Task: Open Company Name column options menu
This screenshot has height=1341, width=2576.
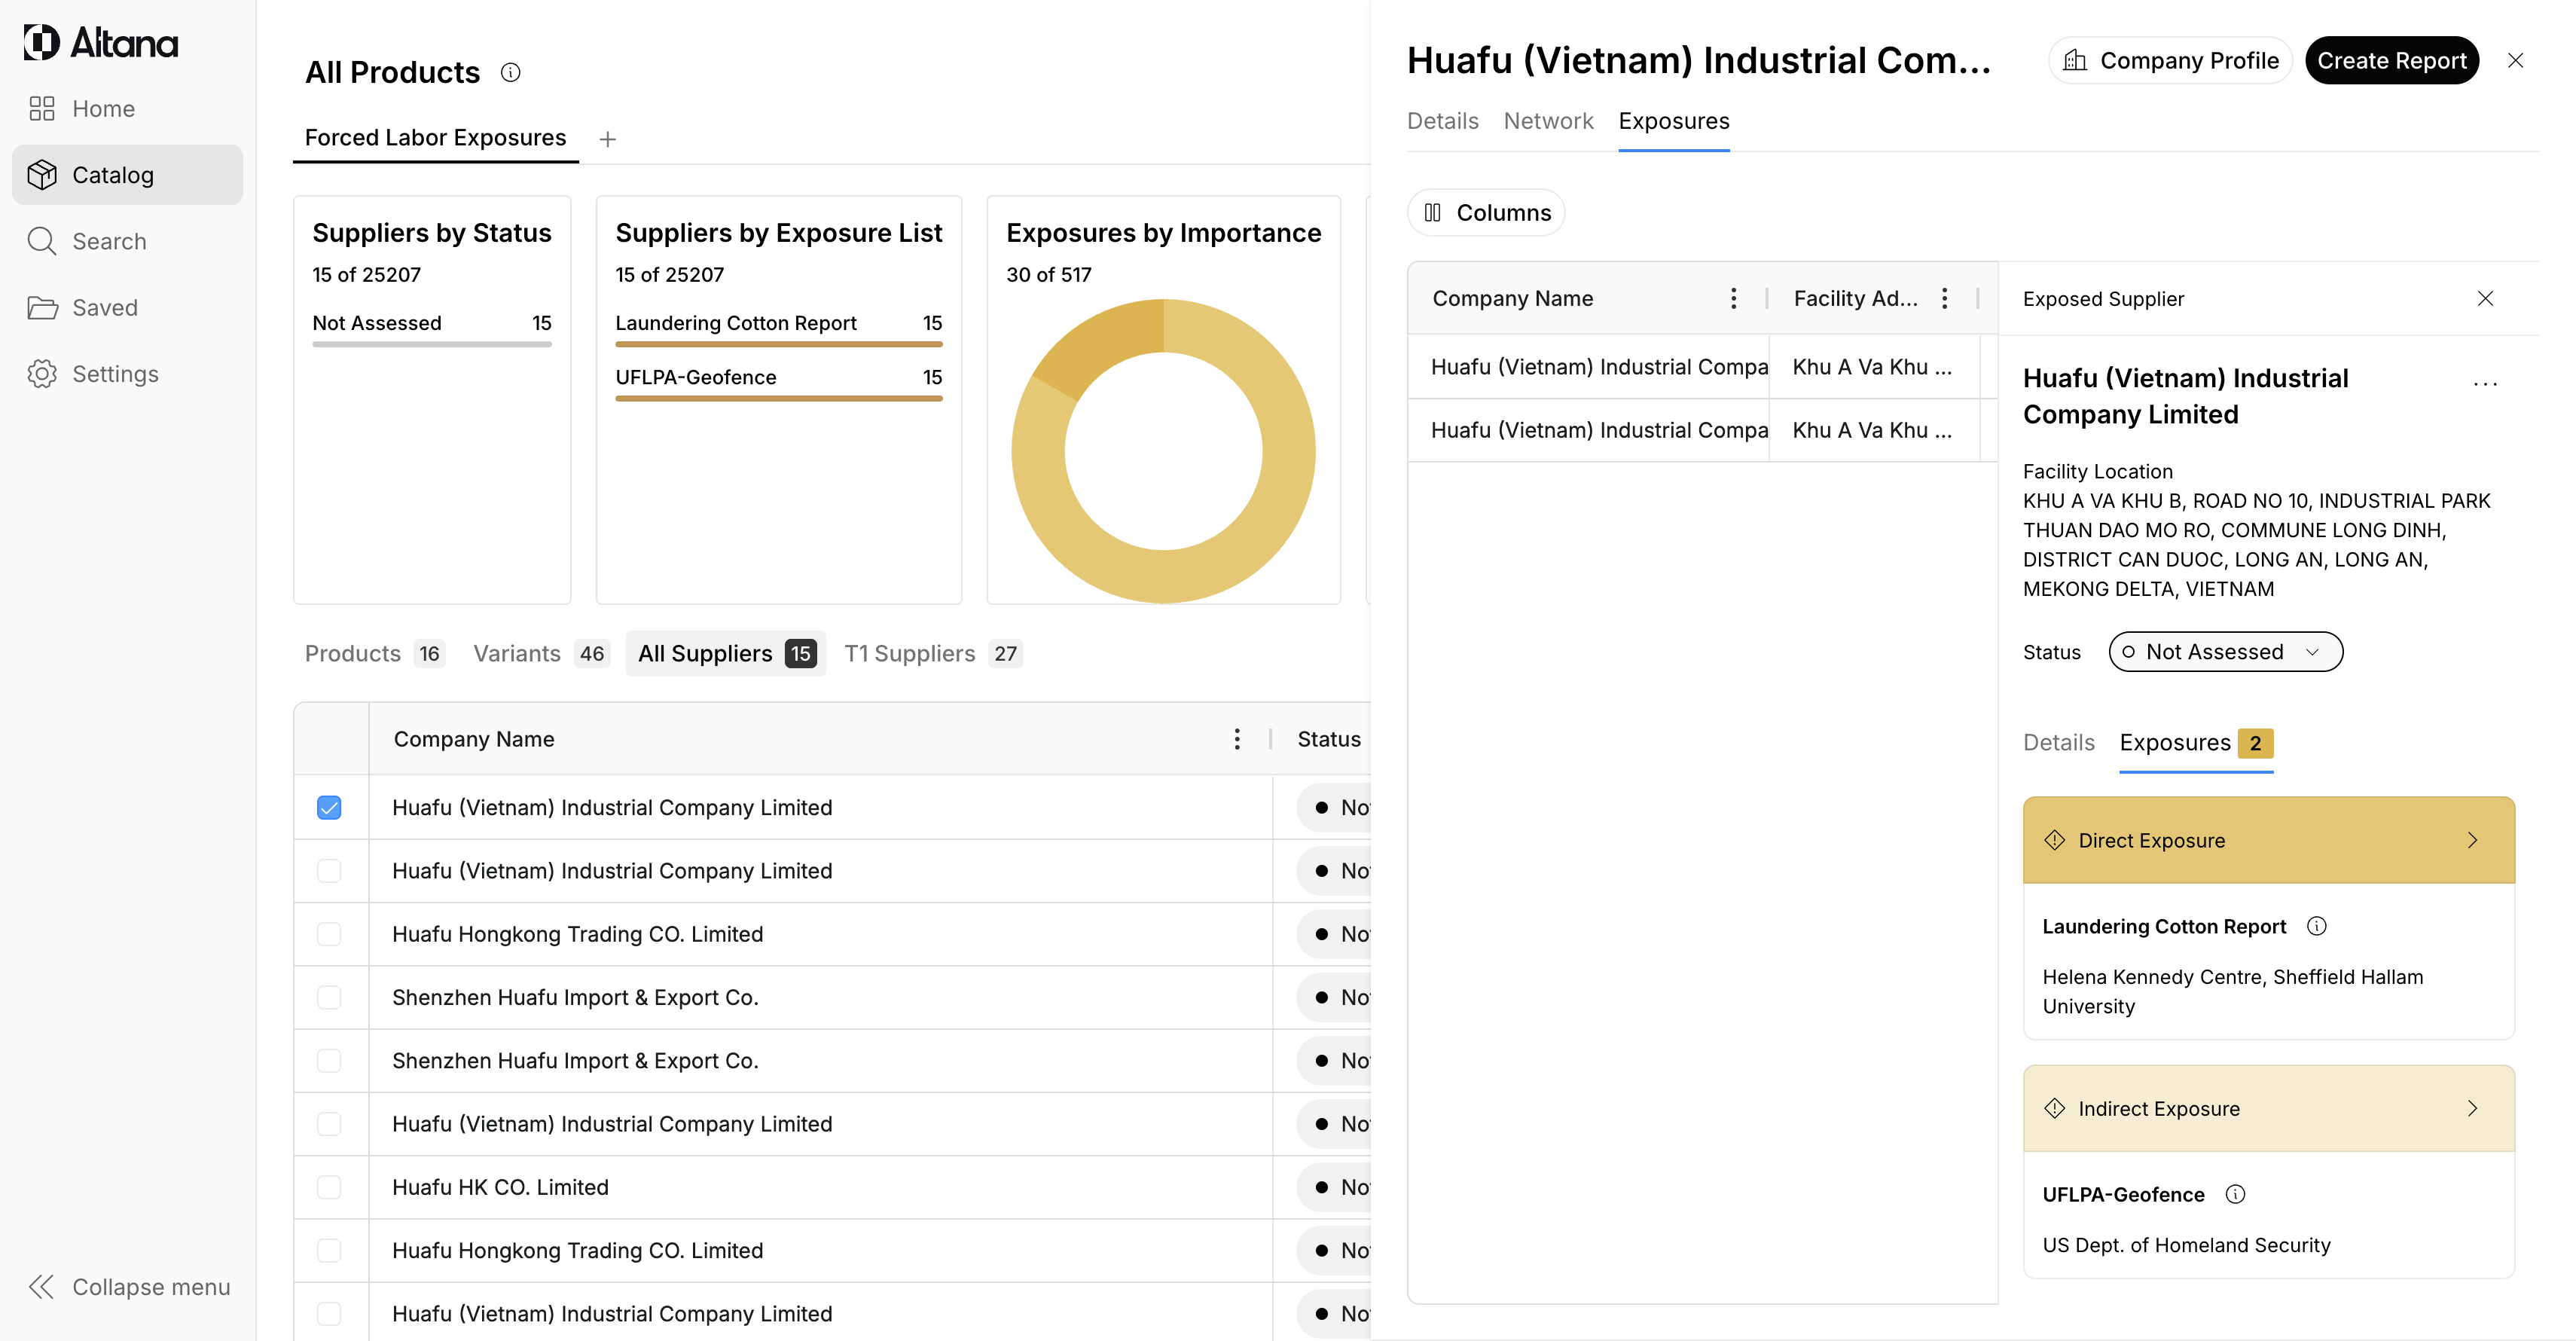Action: click(1237, 739)
